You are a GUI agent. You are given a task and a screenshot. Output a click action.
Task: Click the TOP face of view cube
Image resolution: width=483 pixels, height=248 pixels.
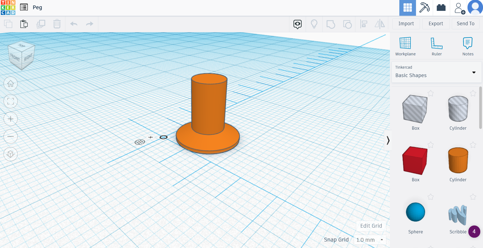[22, 46]
